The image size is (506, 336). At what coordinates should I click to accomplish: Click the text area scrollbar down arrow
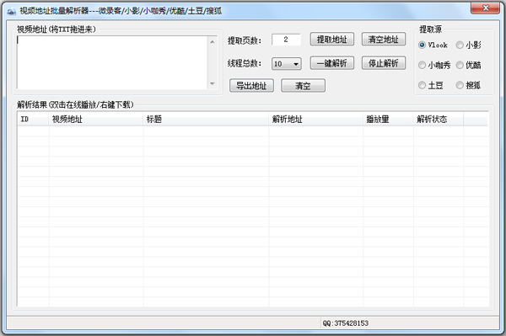point(212,83)
